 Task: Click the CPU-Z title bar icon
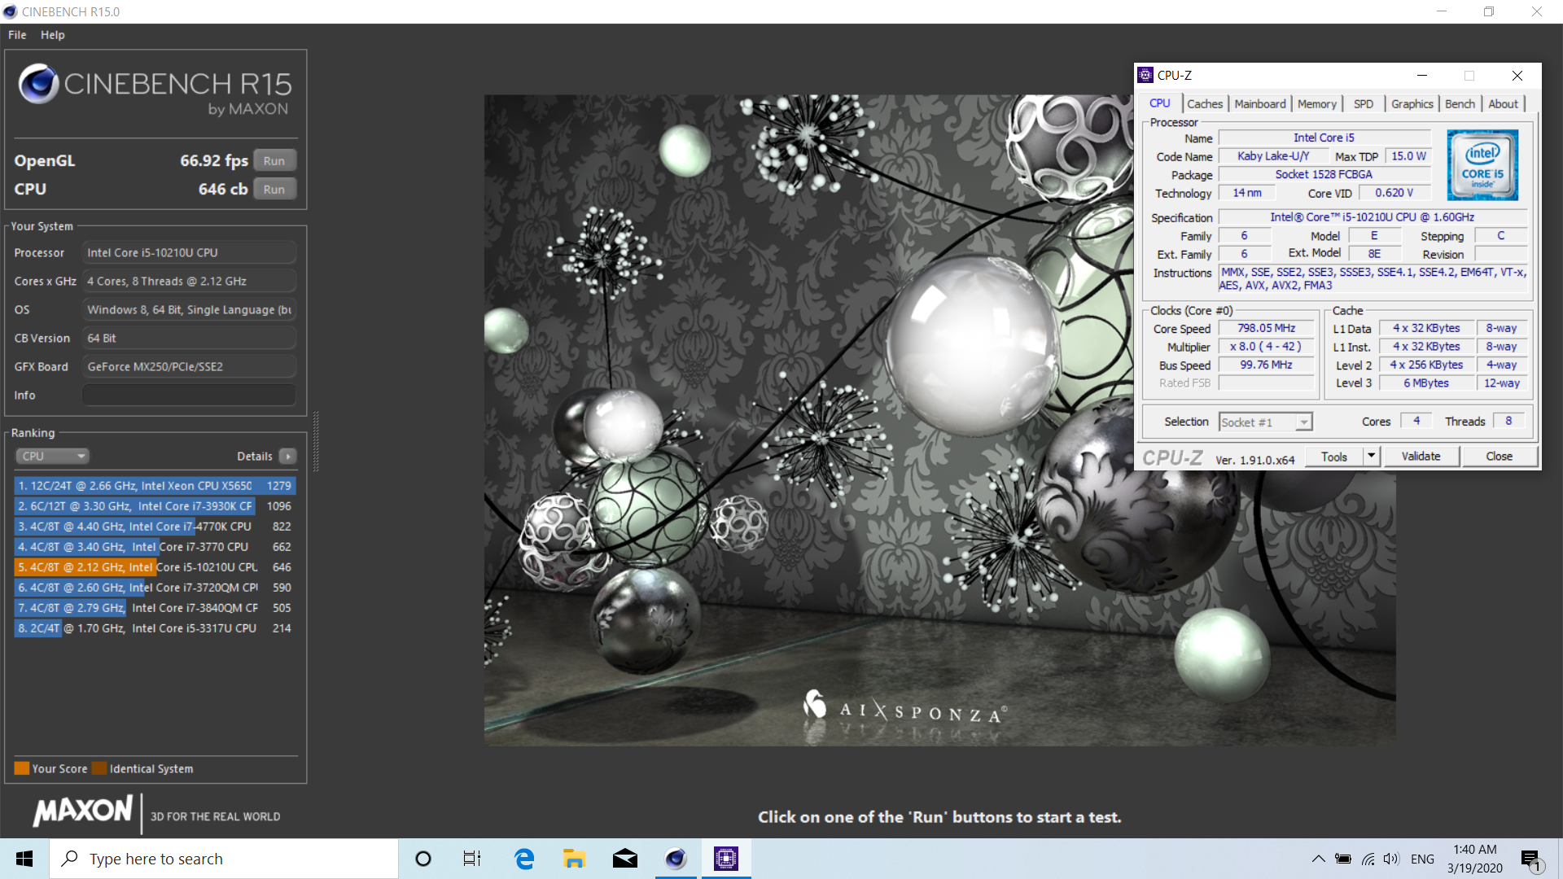tap(1145, 75)
